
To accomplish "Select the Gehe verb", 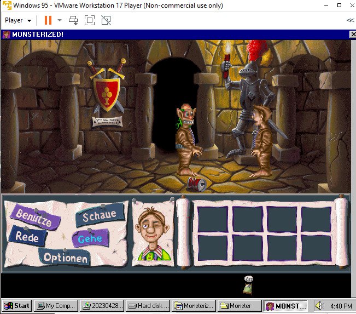I will (90, 238).
